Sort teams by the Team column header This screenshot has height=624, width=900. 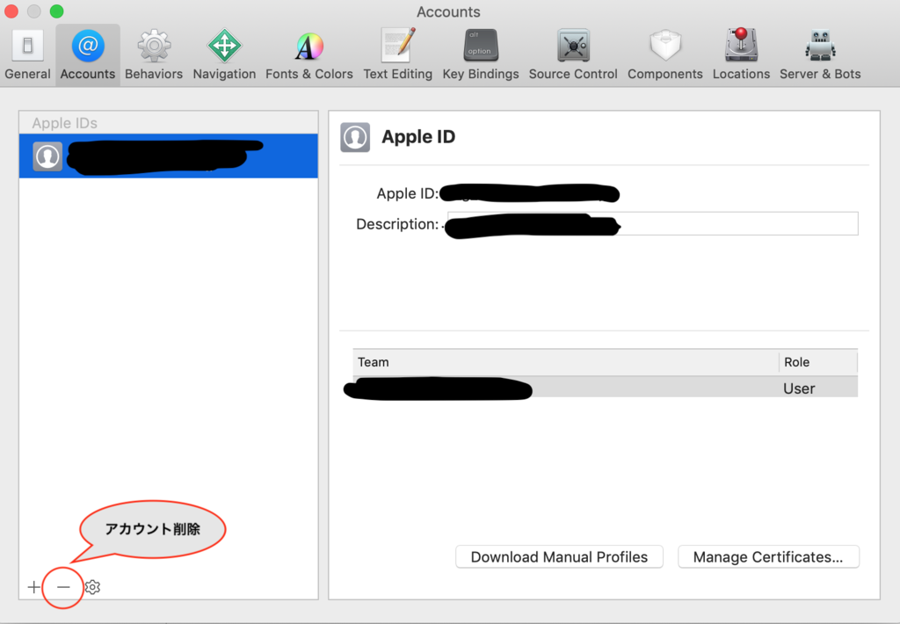click(x=565, y=362)
